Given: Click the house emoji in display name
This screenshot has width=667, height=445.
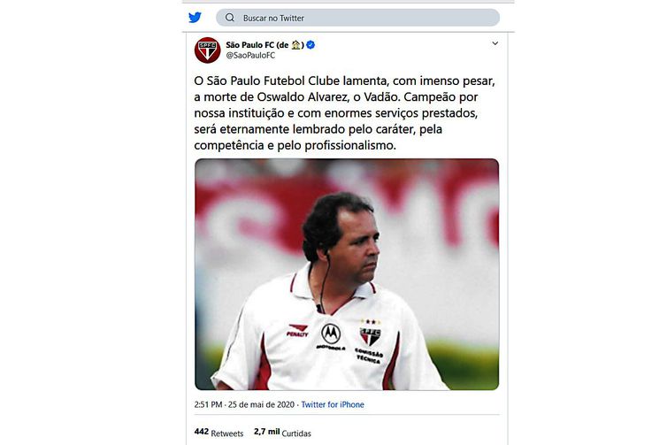Looking at the screenshot, I should click(x=296, y=44).
